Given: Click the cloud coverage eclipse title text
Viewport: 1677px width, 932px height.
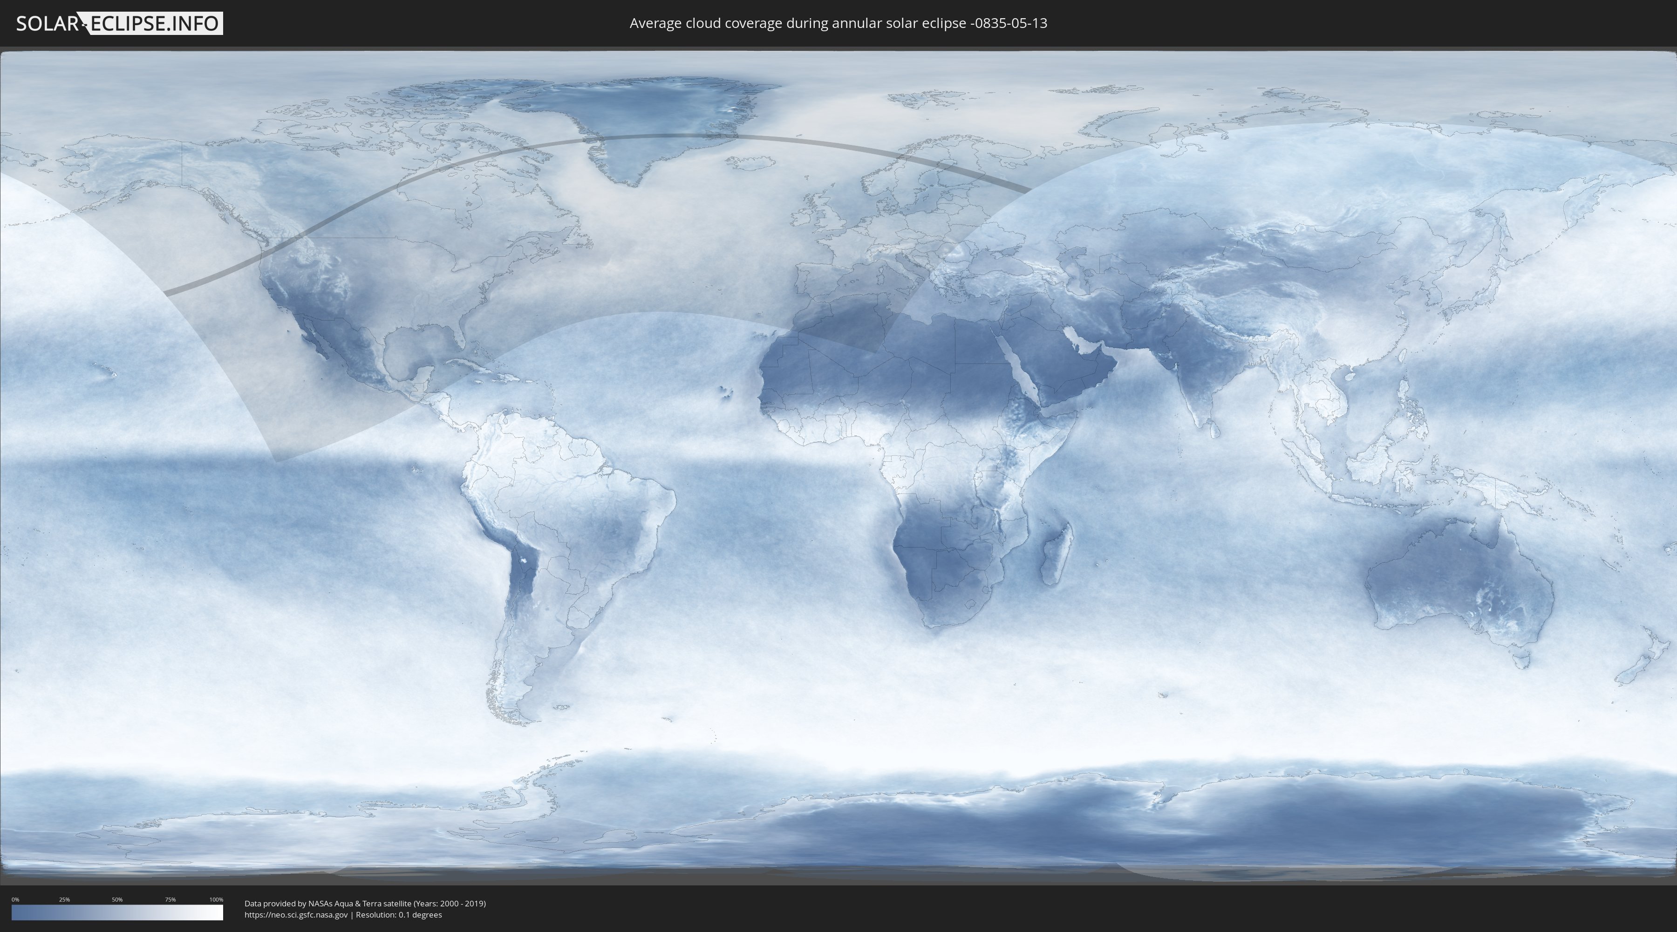Looking at the screenshot, I should coord(838,23).
